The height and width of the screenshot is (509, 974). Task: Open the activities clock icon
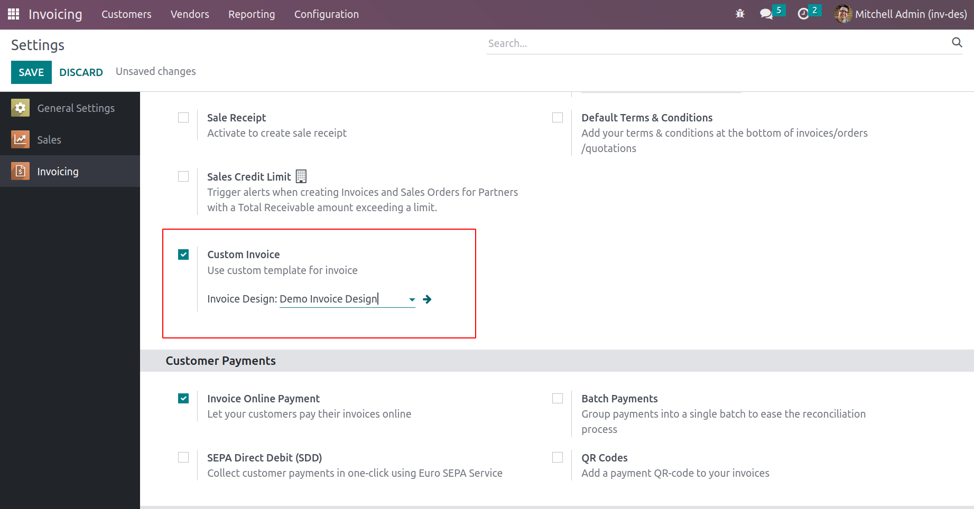click(803, 14)
